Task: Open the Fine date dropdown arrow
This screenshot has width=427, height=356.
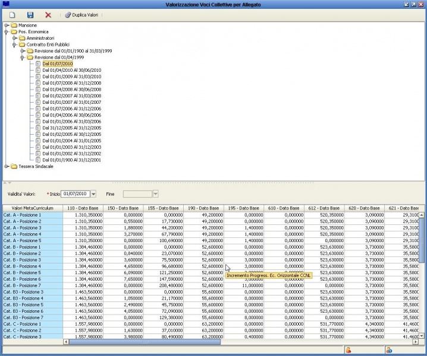Action: pos(156,193)
